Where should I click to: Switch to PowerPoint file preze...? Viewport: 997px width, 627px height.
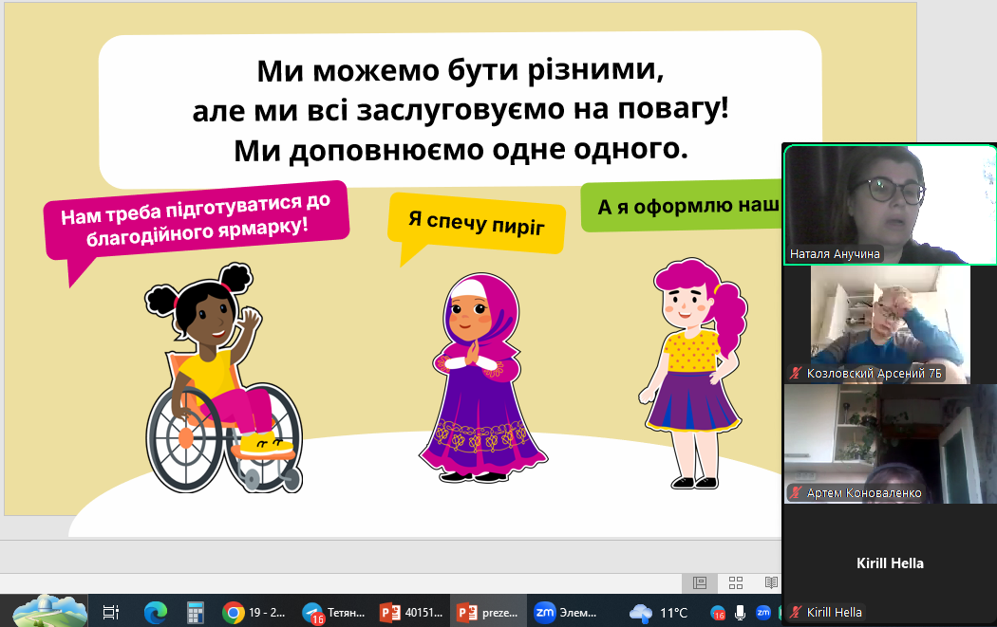click(489, 613)
